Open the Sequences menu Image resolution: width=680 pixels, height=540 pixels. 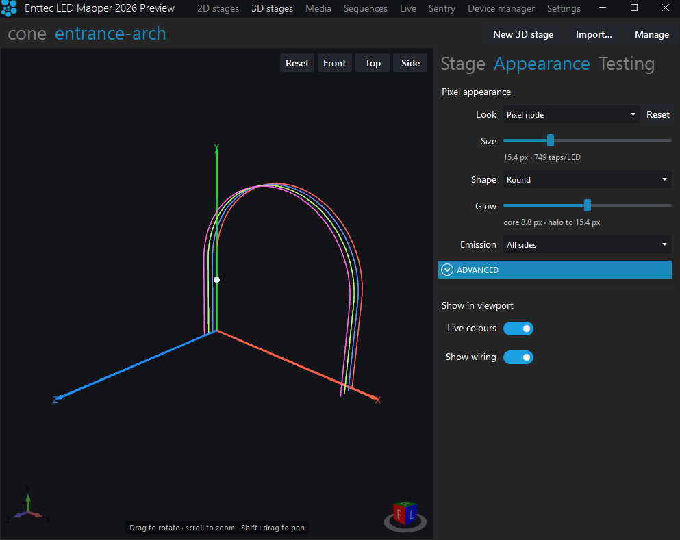(x=365, y=9)
